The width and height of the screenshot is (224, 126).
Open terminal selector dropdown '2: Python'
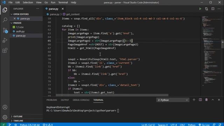click(x=173, y=100)
